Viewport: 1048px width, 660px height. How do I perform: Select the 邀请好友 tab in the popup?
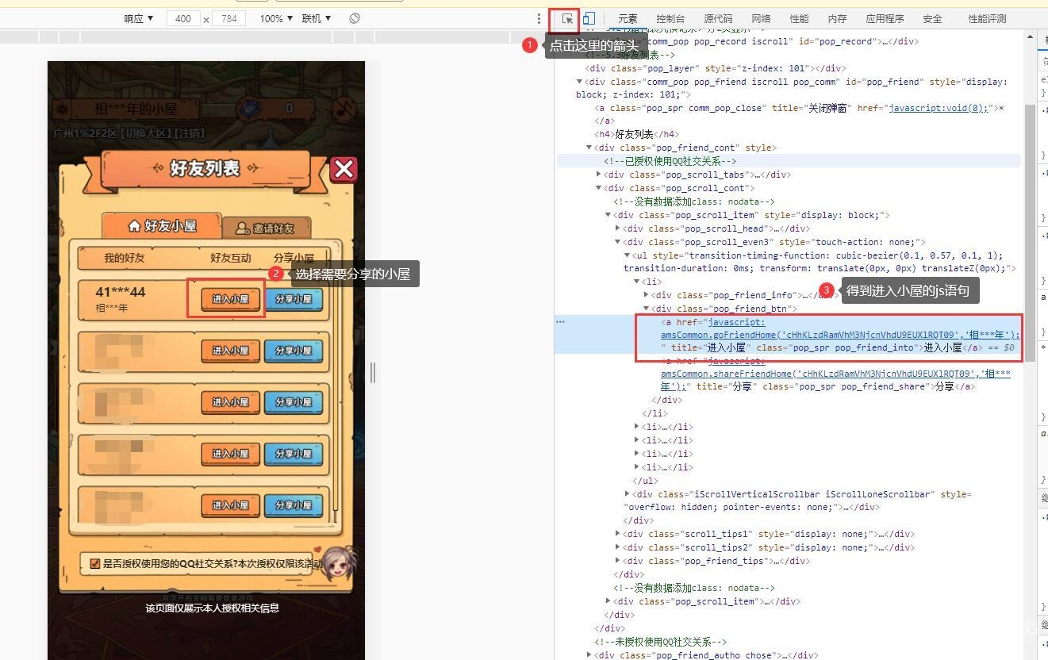coord(266,228)
